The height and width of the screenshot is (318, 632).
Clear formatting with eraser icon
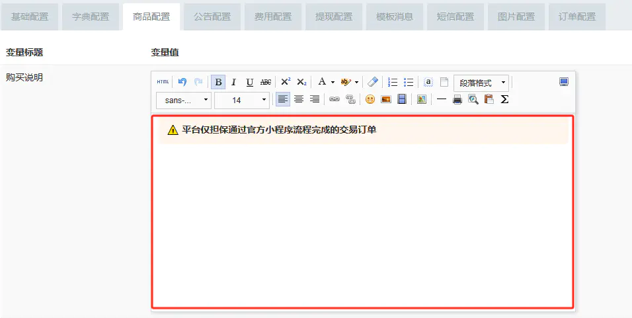[x=374, y=82]
